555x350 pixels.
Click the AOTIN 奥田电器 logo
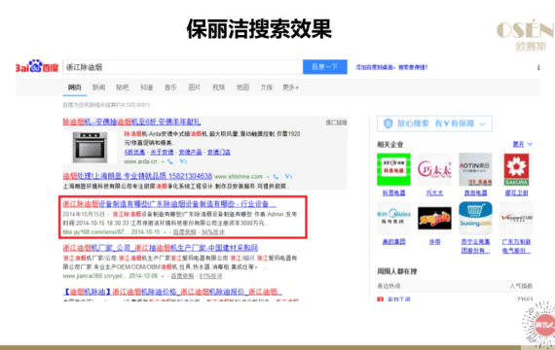[475, 169]
